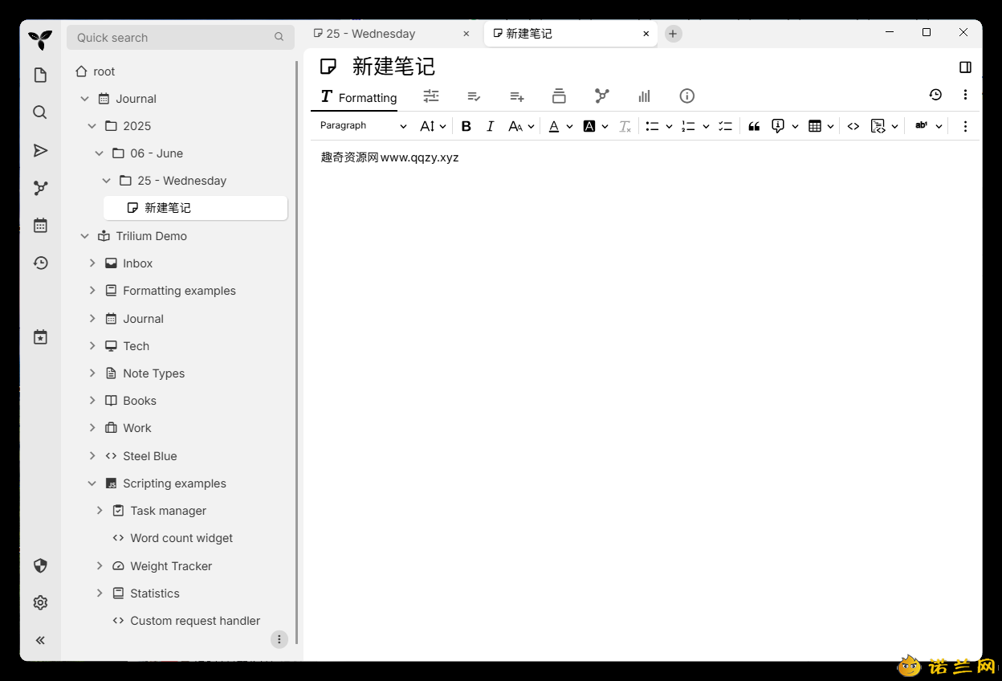Image resolution: width=1002 pixels, height=681 pixels.
Task: Open the note actions three-dot menu
Action: coord(965,95)
